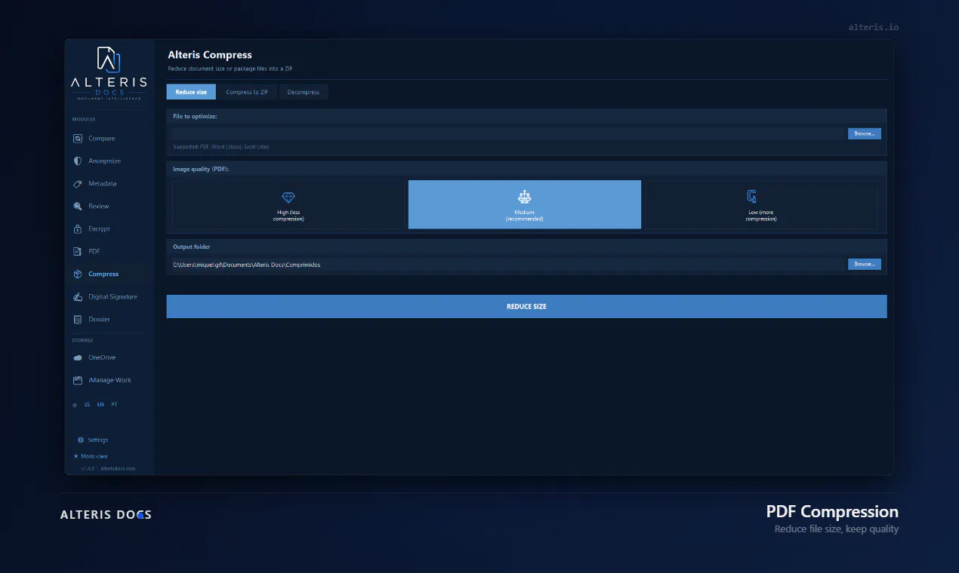Select Medium (recommended) quality option
The height and width of the screenshot is (573, 959).
(525, 204)
